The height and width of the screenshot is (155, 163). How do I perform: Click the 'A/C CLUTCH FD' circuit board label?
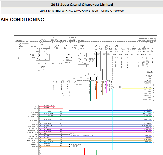[x=122, y=50]
